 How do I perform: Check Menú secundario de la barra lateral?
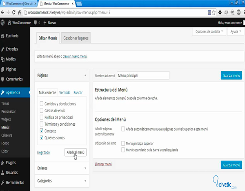pyautogui.click(x=123, y=150)
